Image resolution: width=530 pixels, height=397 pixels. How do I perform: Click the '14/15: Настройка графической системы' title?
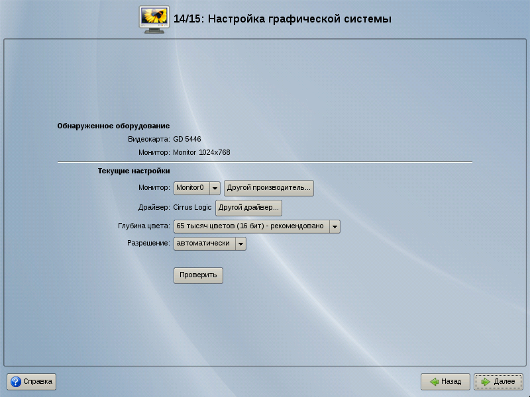click(x=282, y=19)
